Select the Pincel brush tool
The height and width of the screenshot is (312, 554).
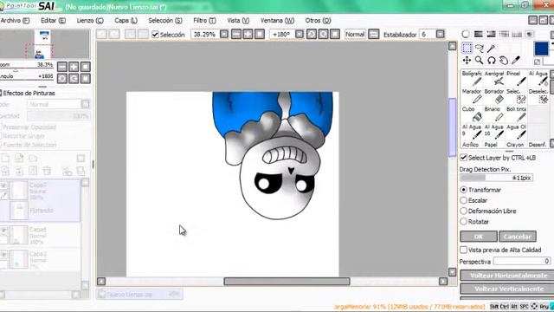click(516, 78)
